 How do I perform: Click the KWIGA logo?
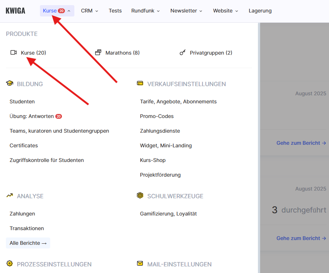click(x=15, y=11)
